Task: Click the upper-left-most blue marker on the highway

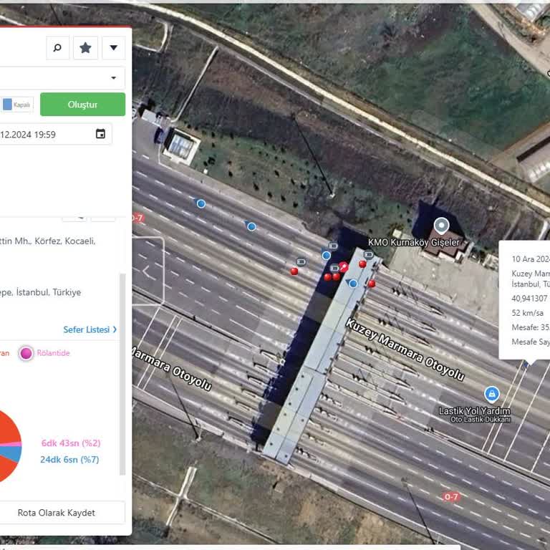Action: click(x=201, y=204)
